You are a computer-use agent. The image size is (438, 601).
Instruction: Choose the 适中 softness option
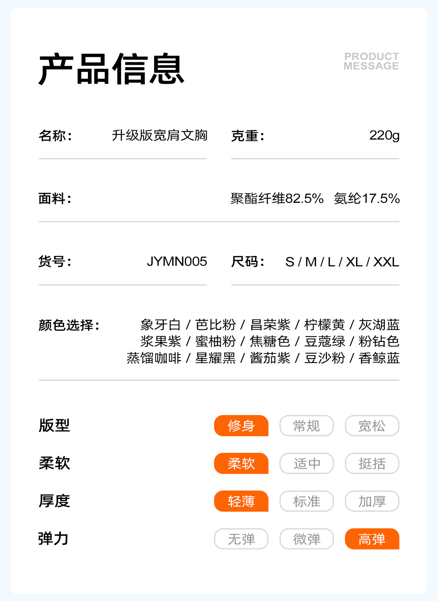tap(307, 463)
